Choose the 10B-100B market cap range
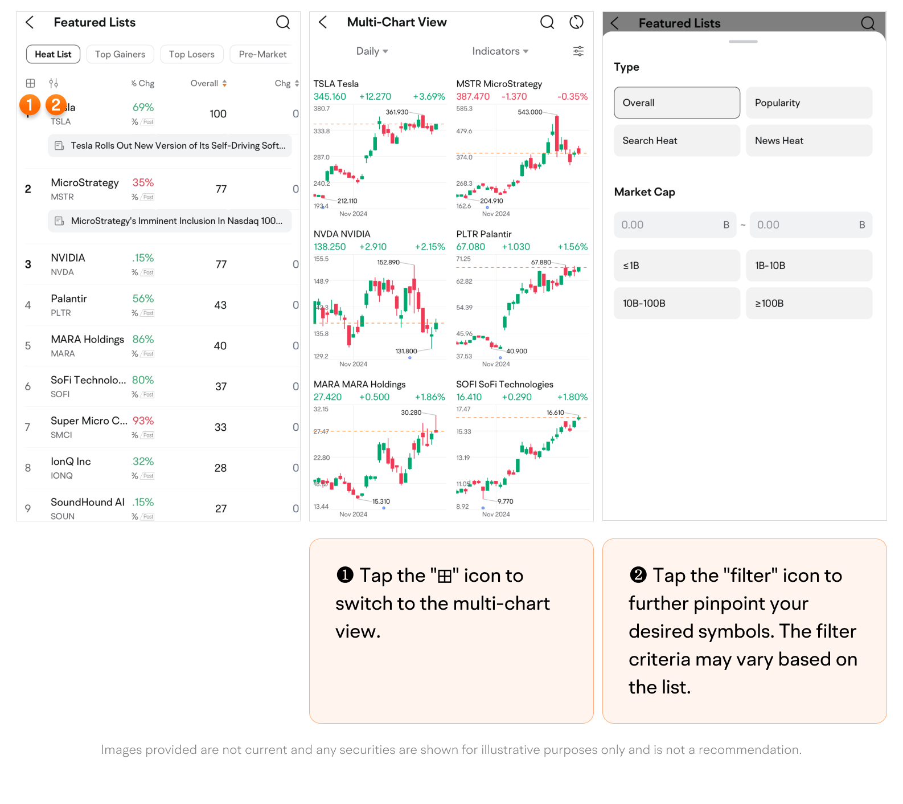 (676, 303)
